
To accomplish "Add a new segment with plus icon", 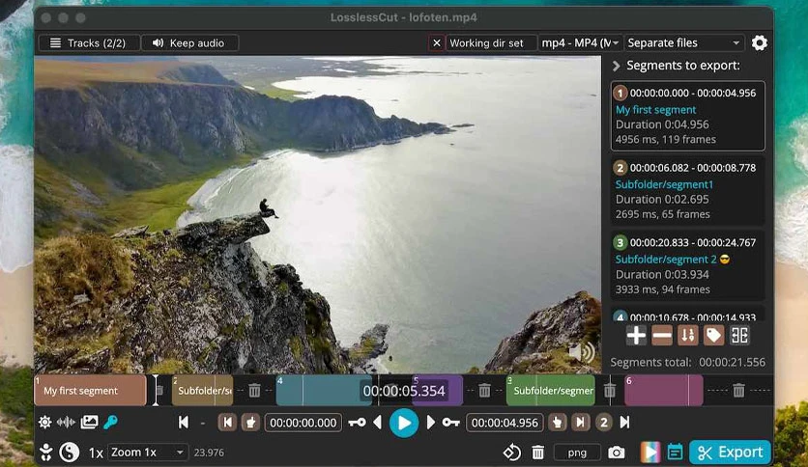I will coord(636,336).
